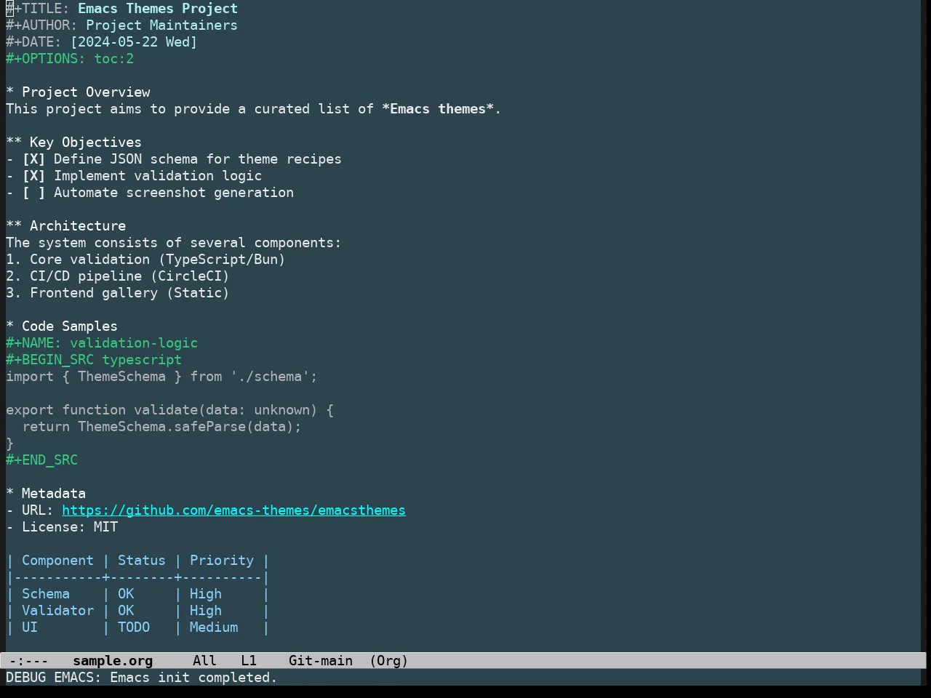Screen dimensions: 931x698
Task: Click list item Core validation (TypeScript/Bun)
Action: (145, 260)
